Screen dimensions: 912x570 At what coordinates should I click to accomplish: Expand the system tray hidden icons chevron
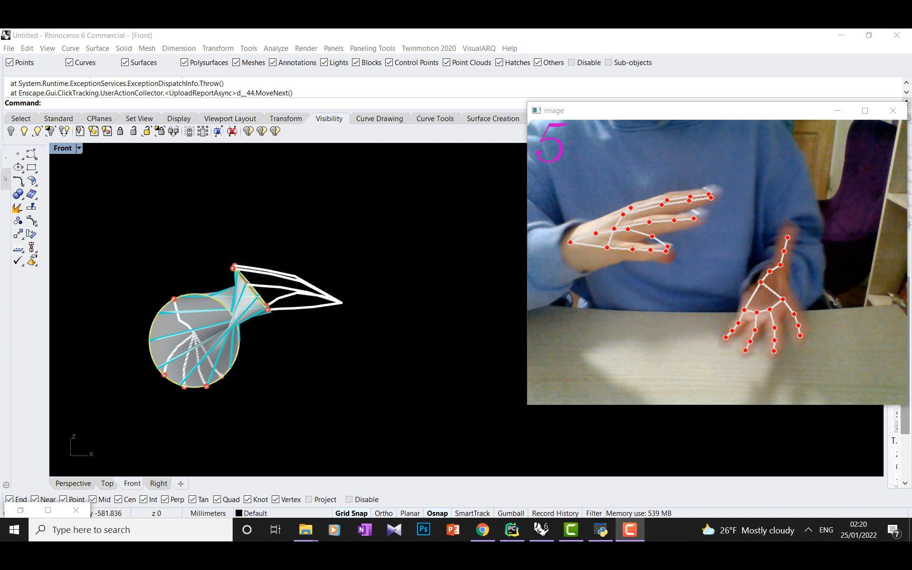tap(808, 530)
